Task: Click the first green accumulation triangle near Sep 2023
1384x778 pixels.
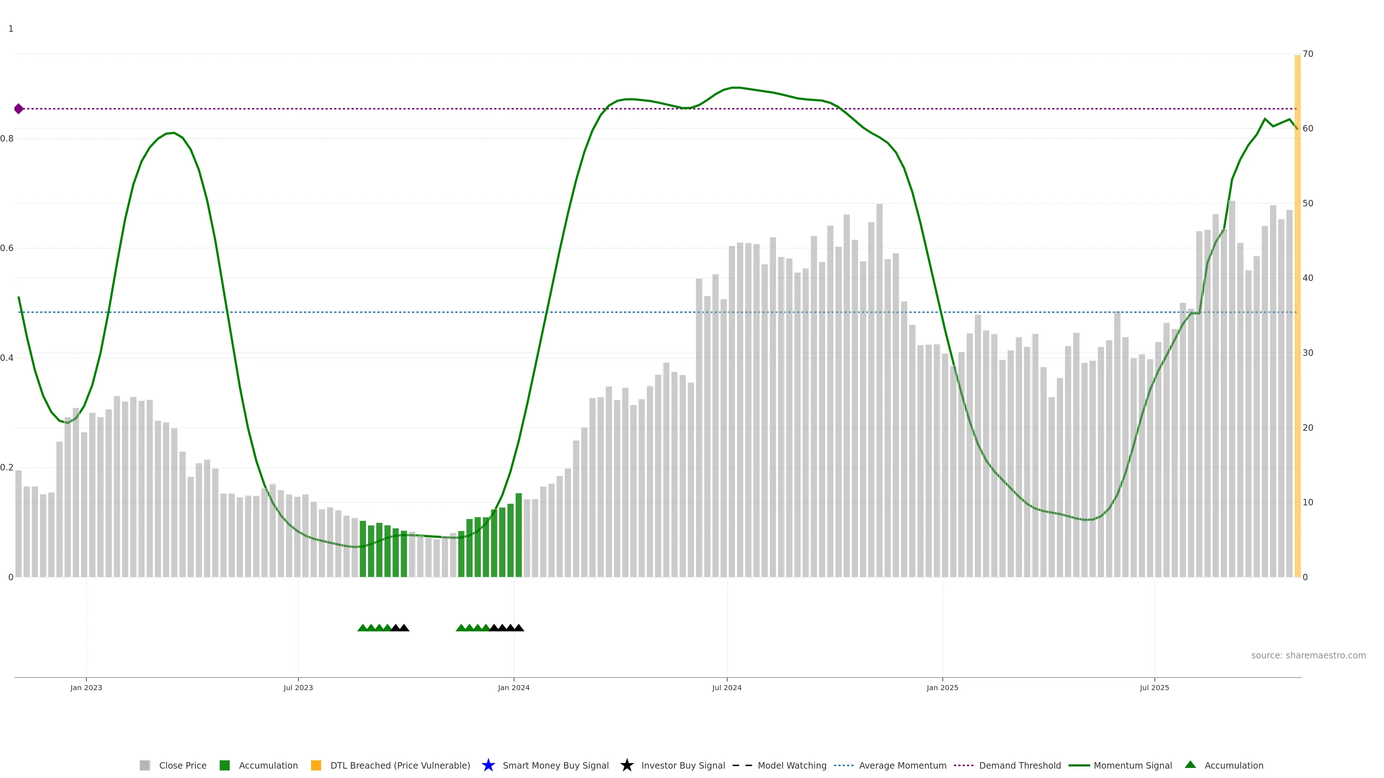Action: 363,628
